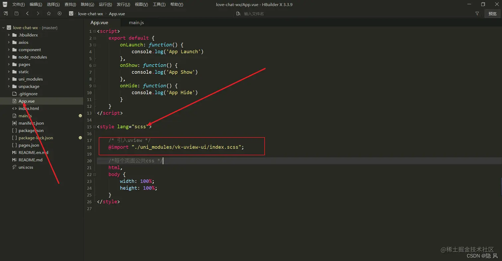
Task: Open the 帮助(Y) menu
Action: pos(177,4)
